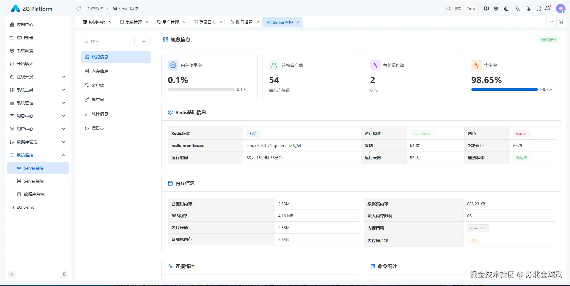The height and width of the screenshot is (286, 570).
Task: Maximize content area with the tab-bar icon
Action: [561, 22]
